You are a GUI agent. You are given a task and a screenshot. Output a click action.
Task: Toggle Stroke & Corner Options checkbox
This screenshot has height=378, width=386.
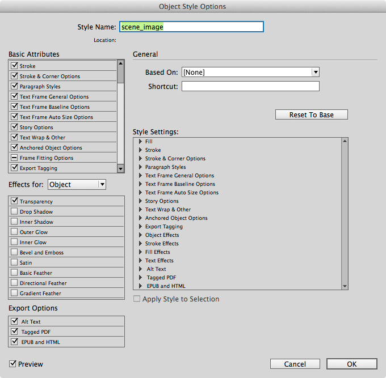coord(15,76)
